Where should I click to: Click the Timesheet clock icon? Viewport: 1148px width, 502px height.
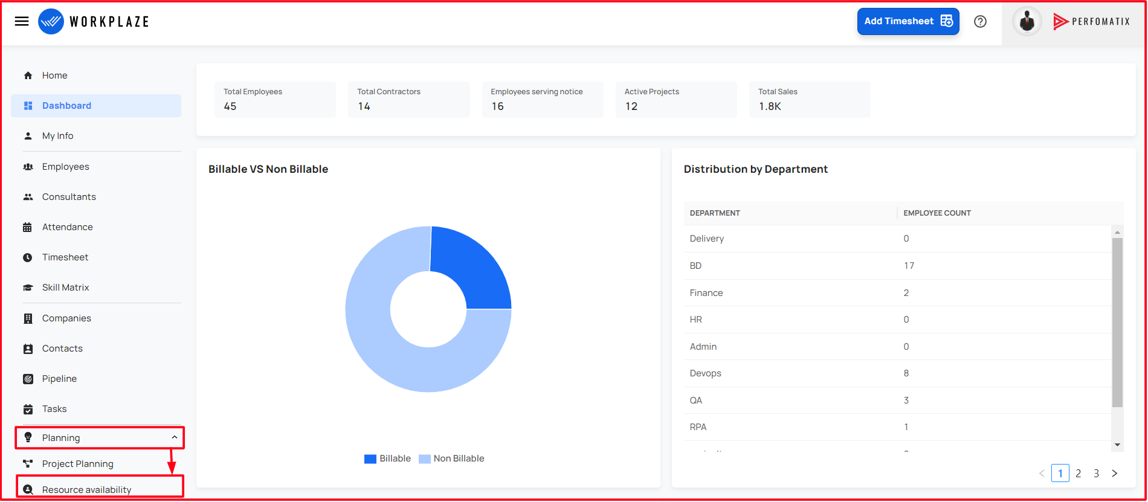point(28,257)
